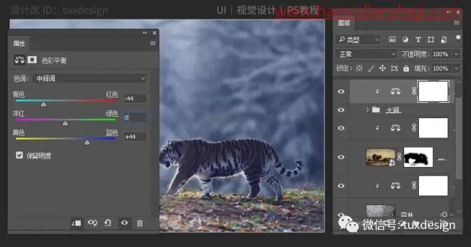Select the top layer's white mask thumbnail
Screen dimensions: 471x247
click(433, 91)
